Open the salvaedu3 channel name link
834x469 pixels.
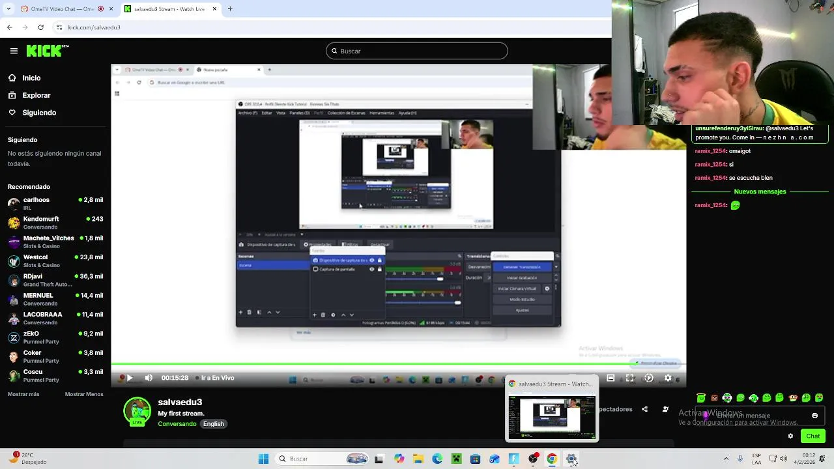pyautogui.click(x=180, y=402)
